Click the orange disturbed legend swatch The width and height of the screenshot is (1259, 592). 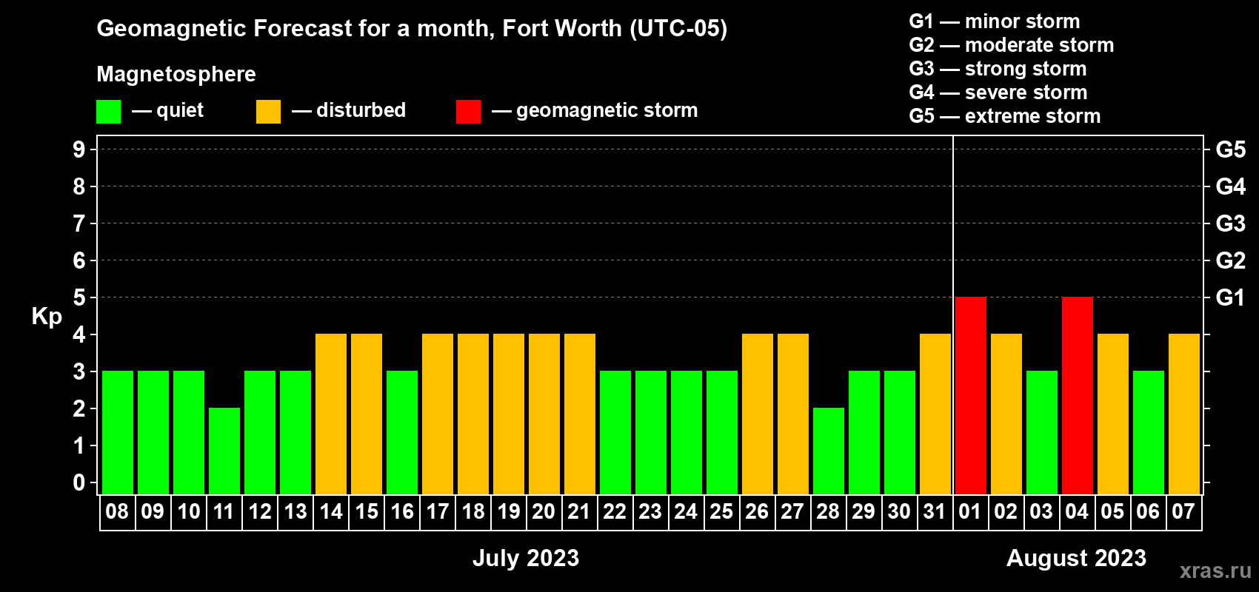269,112
